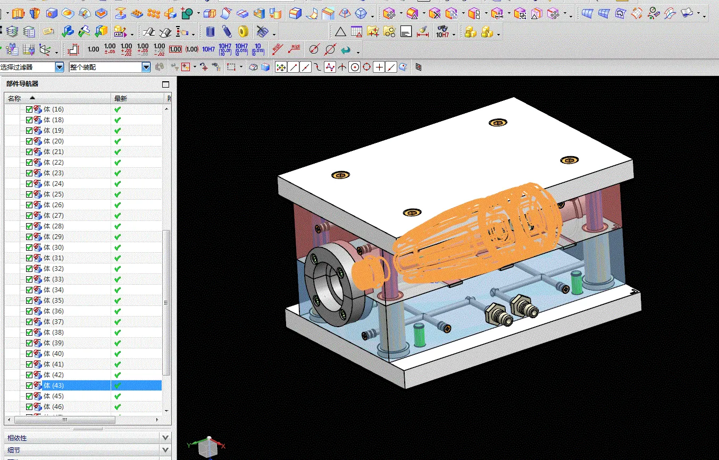Uncheck the 体 (16) checkbox

coord(29,109)
